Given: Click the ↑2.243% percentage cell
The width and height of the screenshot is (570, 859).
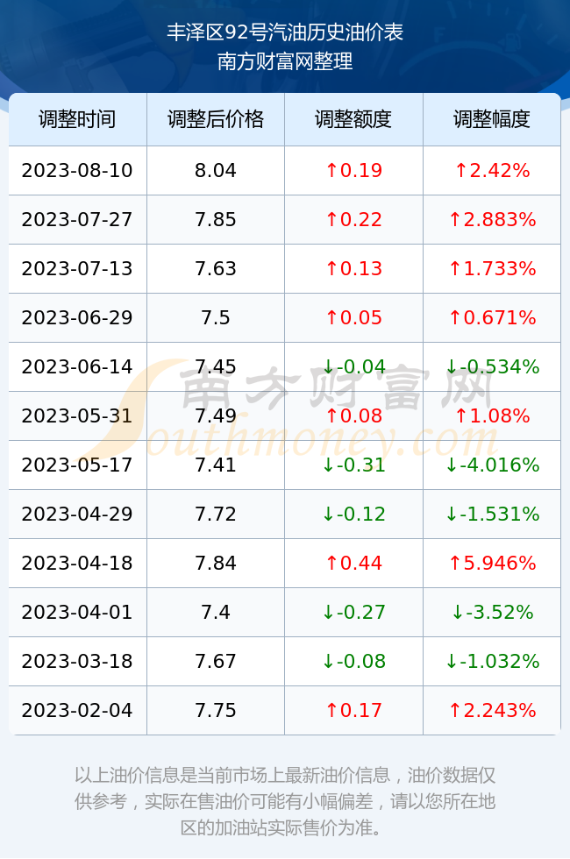Looking at the screenshot, I should (492, 711).
